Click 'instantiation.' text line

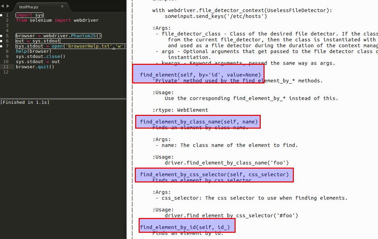(189, 57)
